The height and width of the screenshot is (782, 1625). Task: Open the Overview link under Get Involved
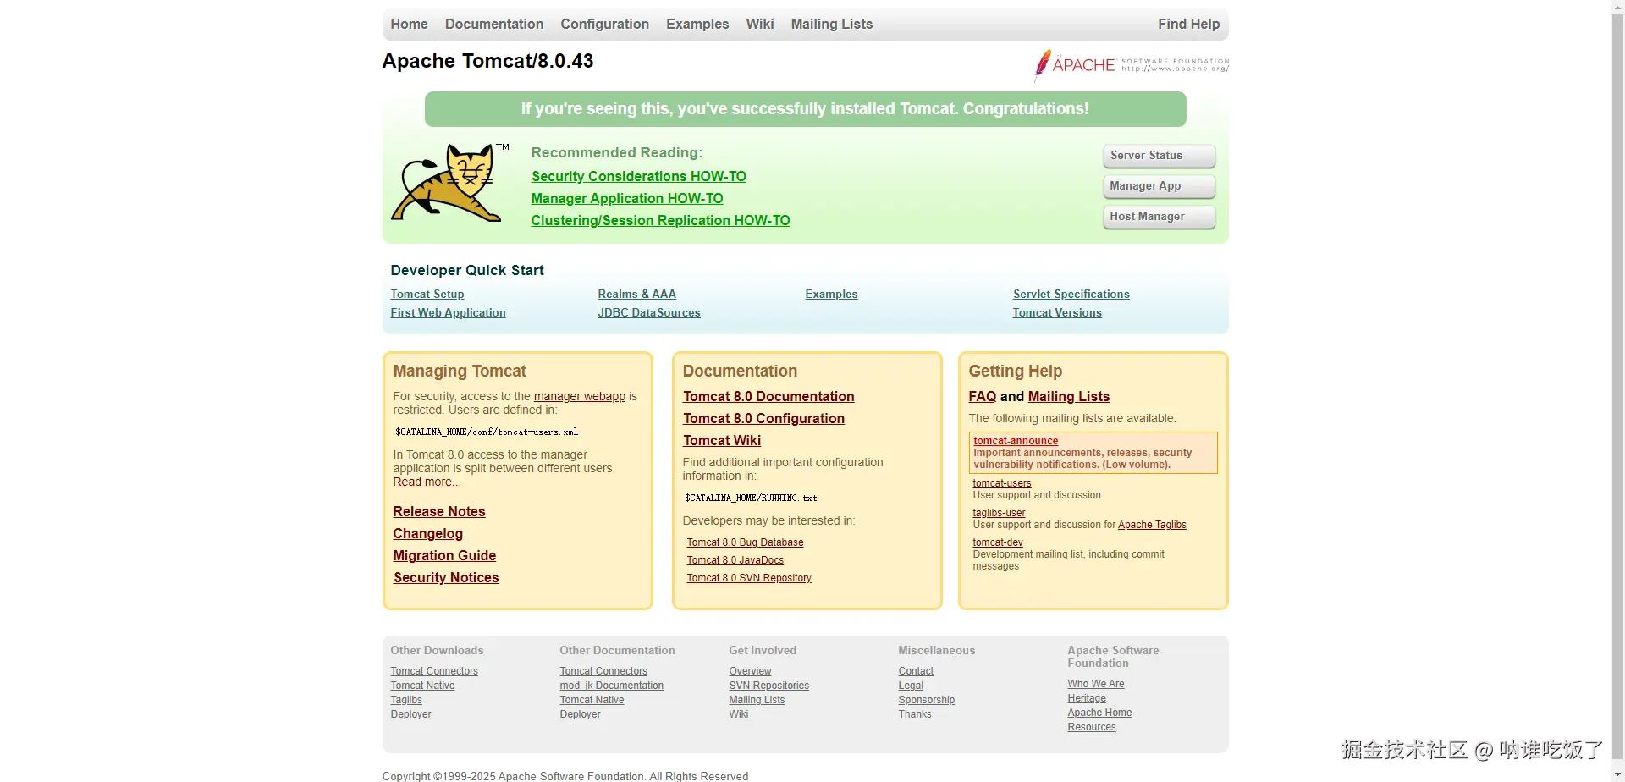(x=750, y=671)
